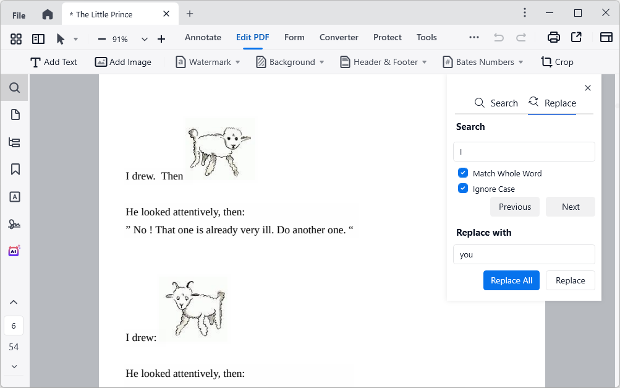620x388 pixels.
Task: Click the single Replace button
Action: [570, 280]
